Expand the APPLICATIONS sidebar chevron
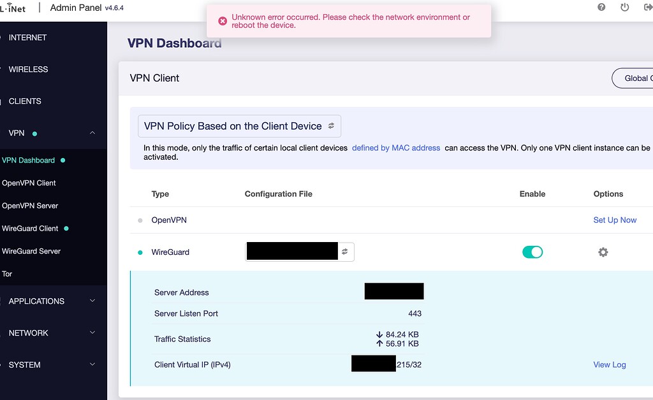This screenshot has width=653, height=400. [92, 301]
